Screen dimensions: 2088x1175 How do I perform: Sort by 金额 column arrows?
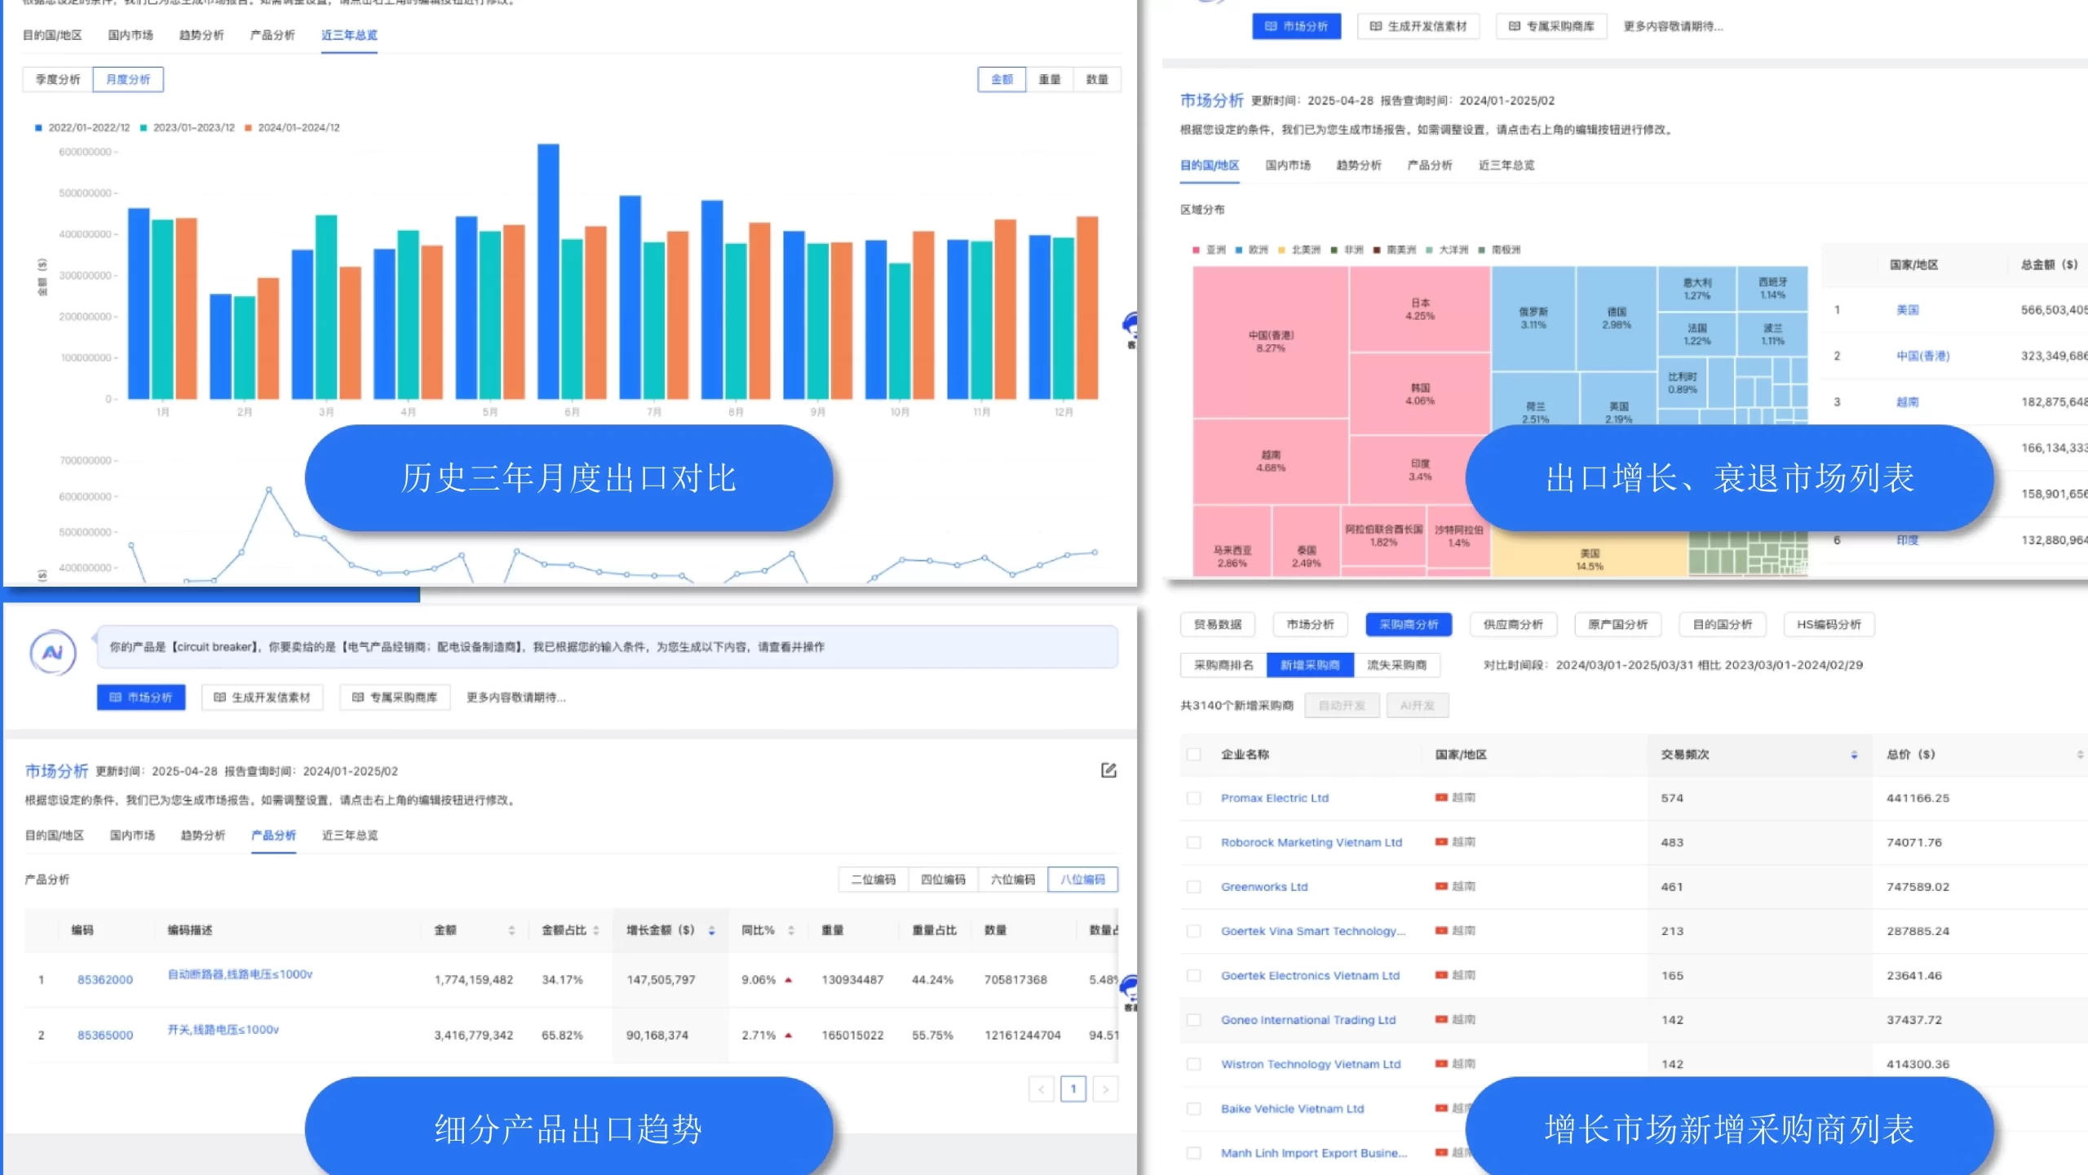tap(511, 930)
